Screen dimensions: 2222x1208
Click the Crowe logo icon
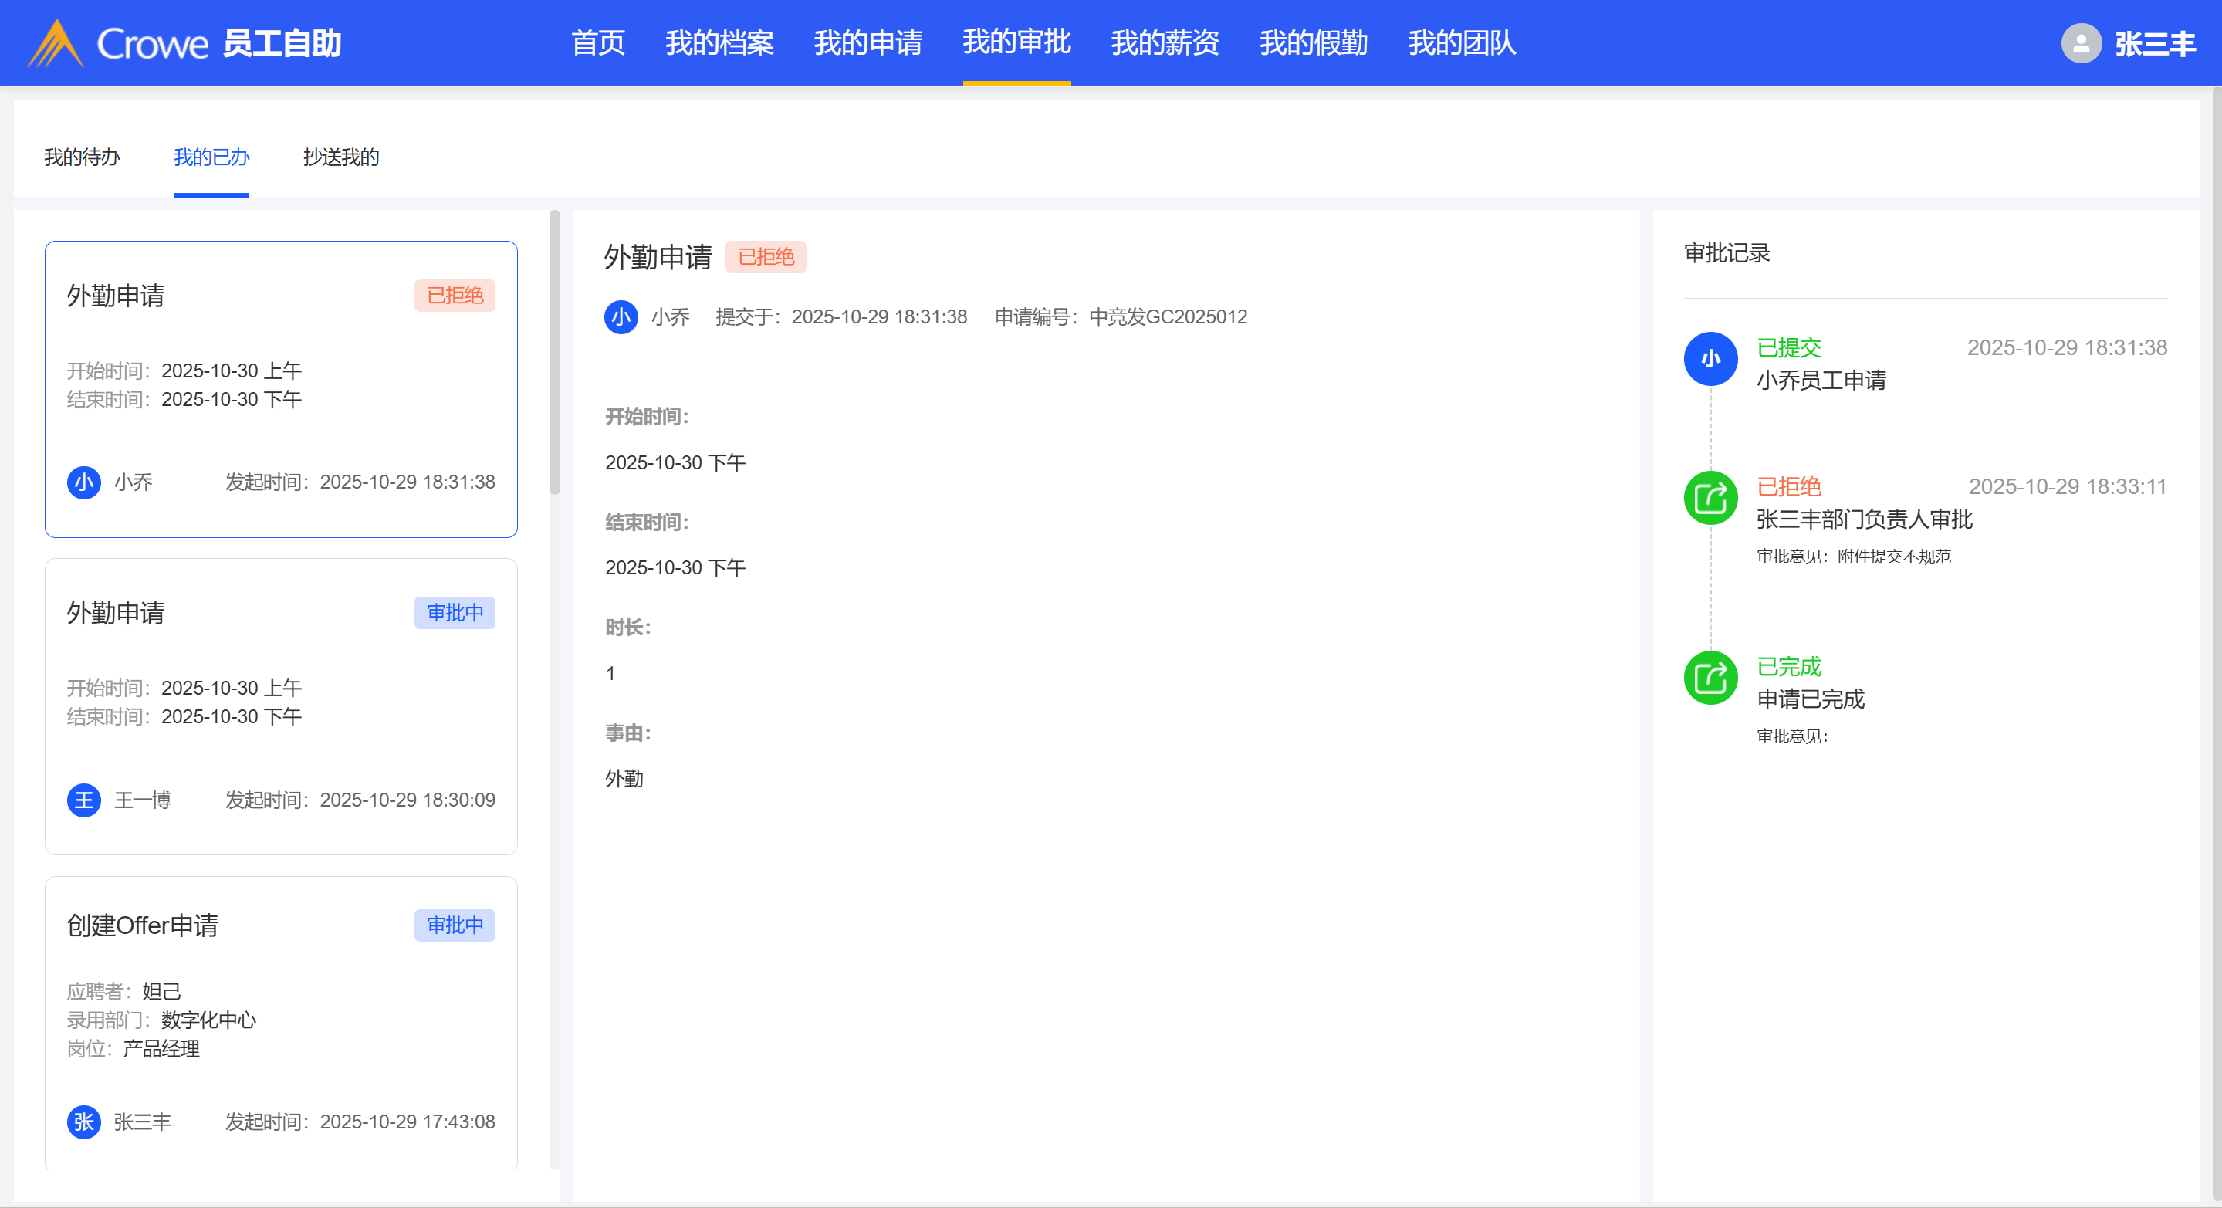pos(56,43)
